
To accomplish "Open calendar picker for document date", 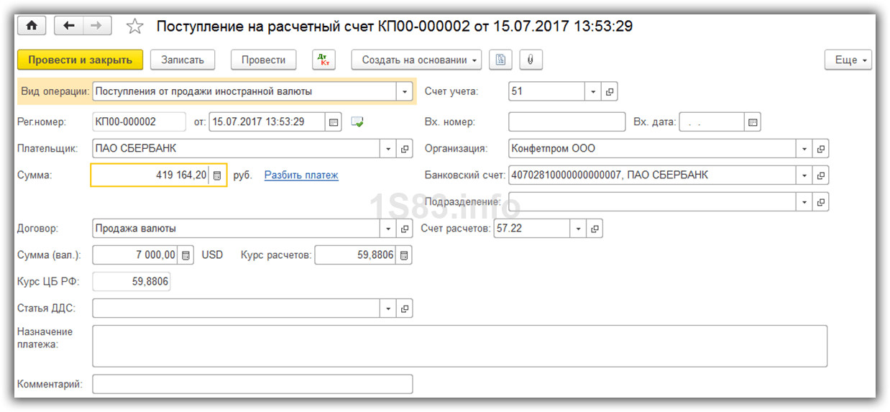I will (x=334, y=122).
